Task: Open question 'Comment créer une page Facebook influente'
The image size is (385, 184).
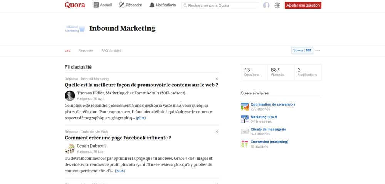Action: point(118,138)
